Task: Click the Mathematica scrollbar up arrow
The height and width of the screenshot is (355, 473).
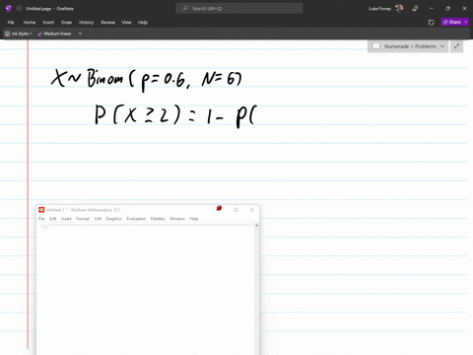Action: coord(256,225)
